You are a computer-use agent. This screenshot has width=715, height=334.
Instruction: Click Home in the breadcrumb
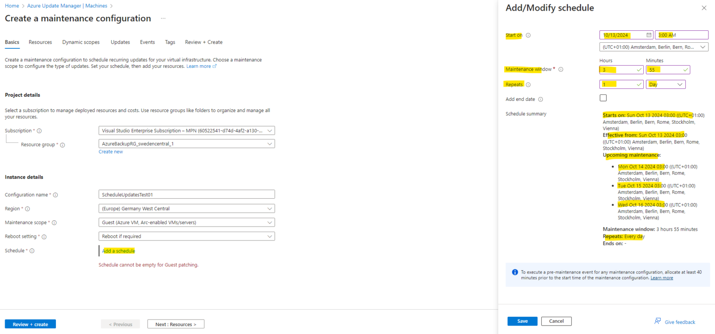pos(12,6)
